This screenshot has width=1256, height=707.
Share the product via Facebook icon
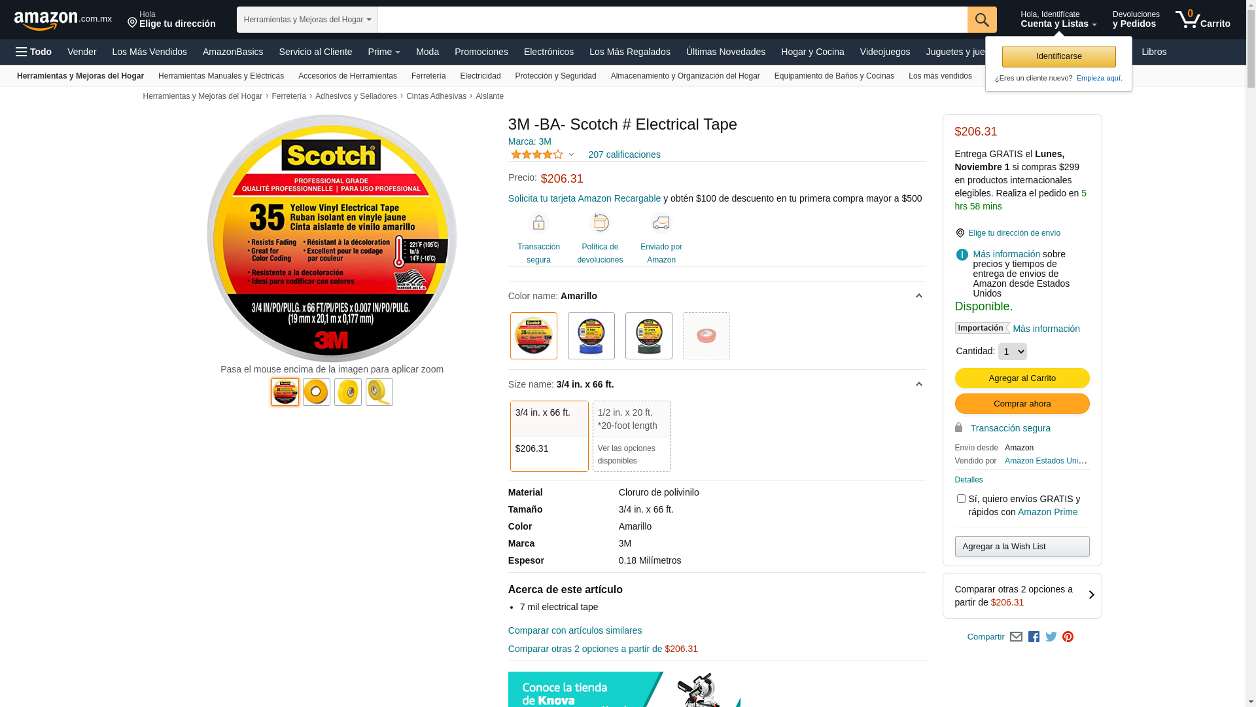point(1034,637)
